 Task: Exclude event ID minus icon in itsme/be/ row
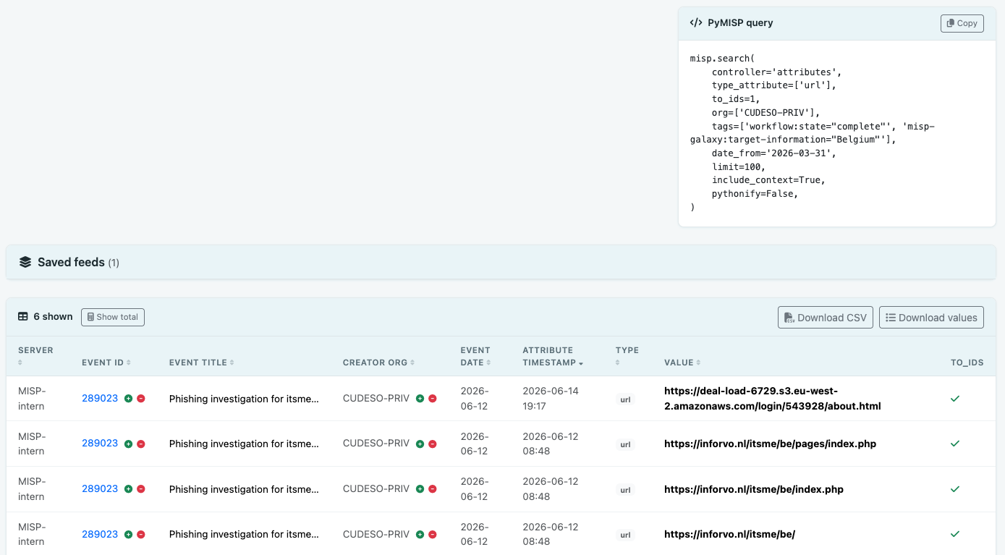(141, 535)
